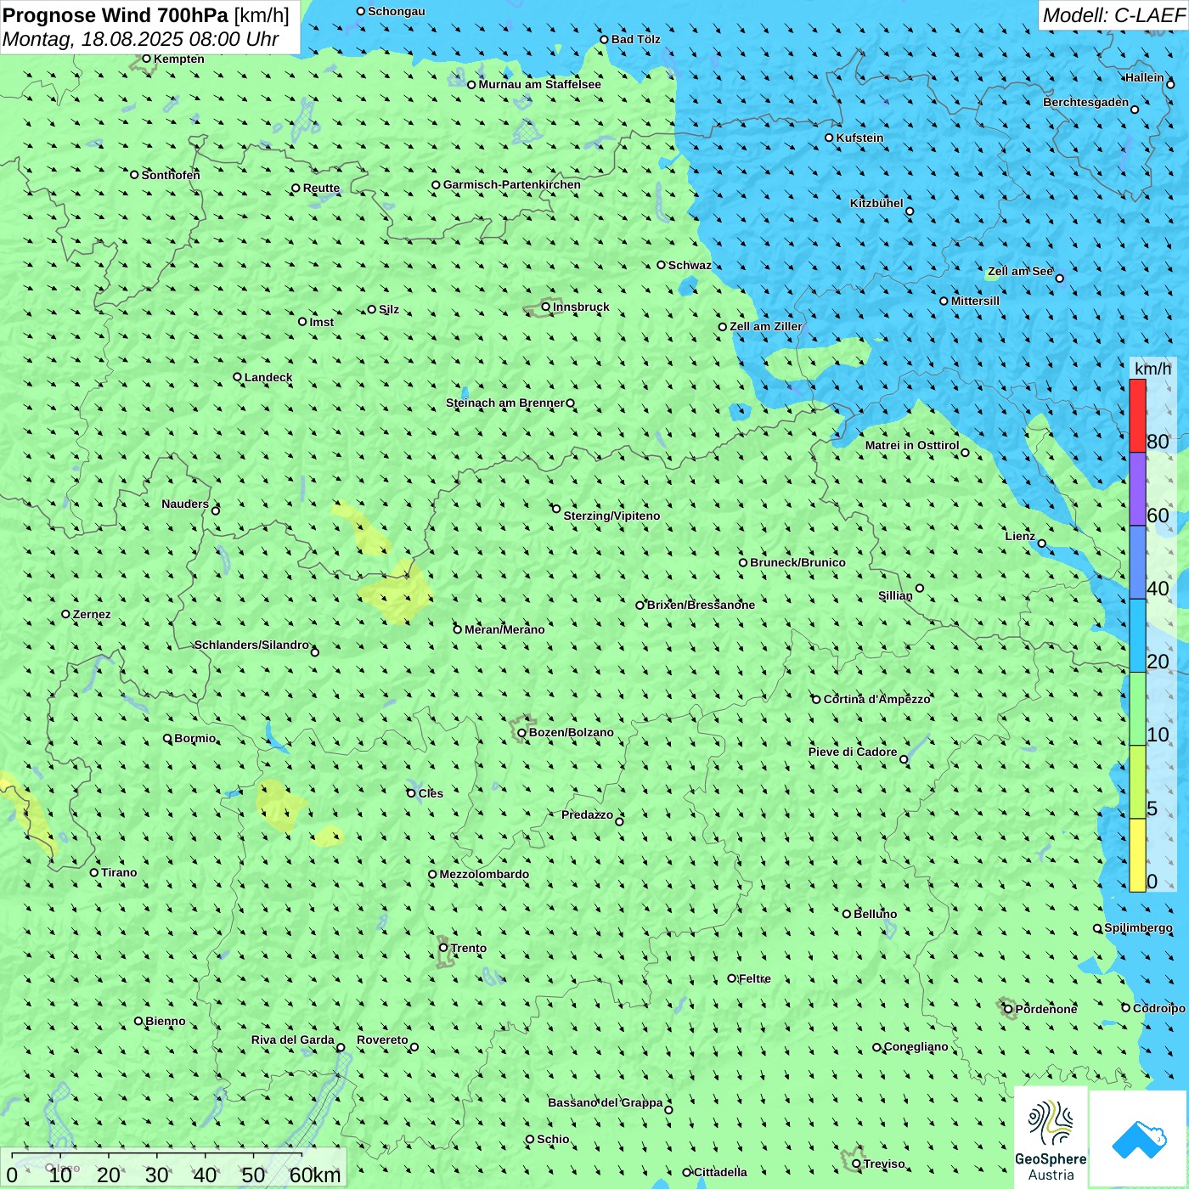This screenshot has width=1189, height=1189.
Task: Select the Innsbruck city marker
Action: 546,307
